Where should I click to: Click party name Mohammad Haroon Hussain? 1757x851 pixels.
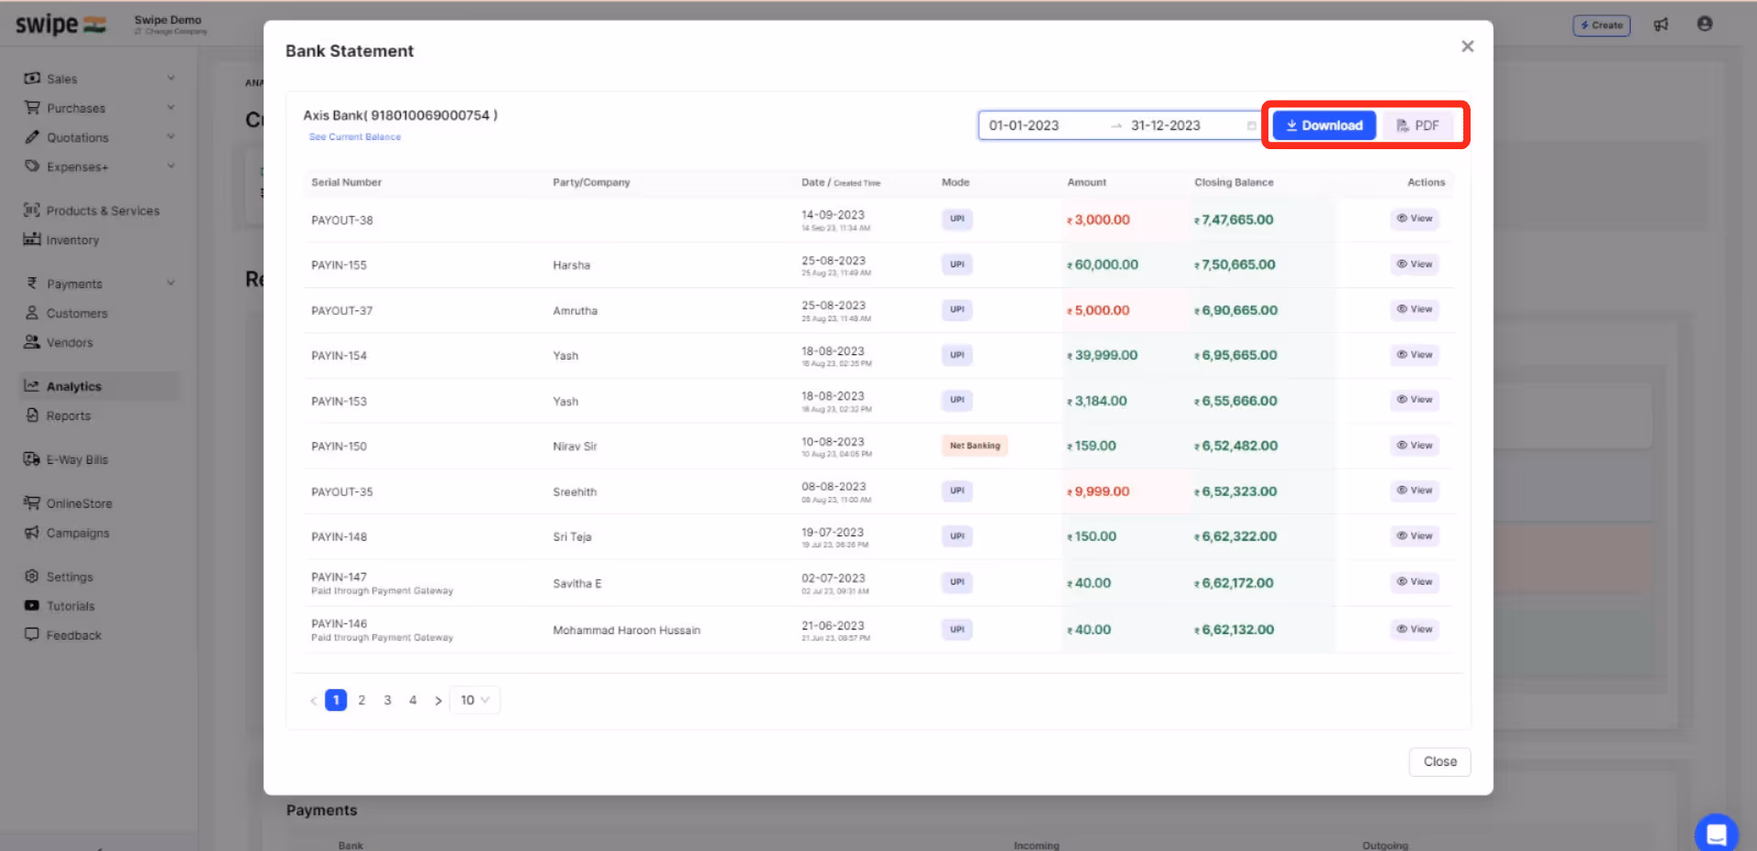click(627, 630)
